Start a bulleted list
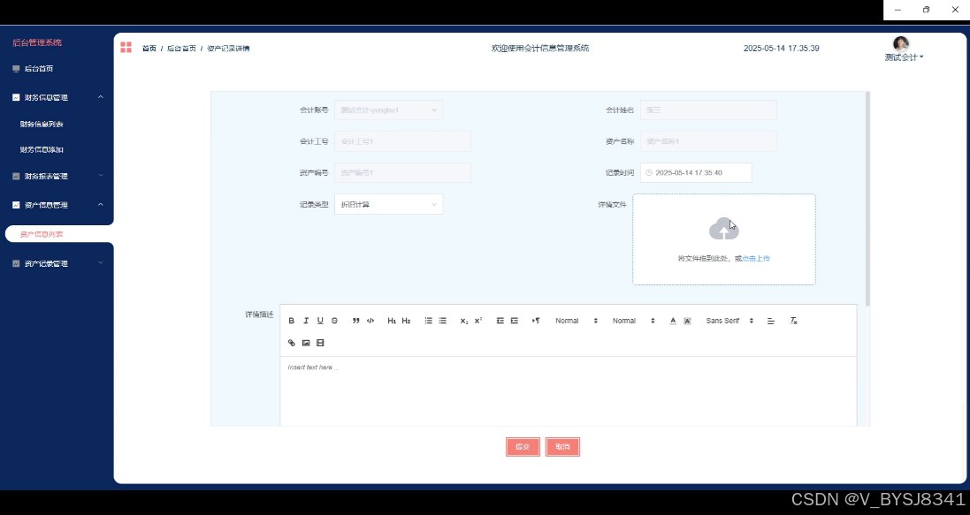970x515 pixels. 443,321
